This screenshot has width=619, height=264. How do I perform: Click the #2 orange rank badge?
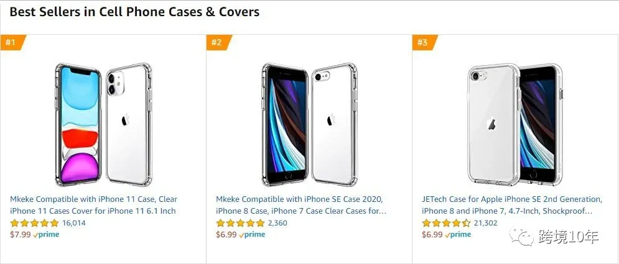point(218,43)
